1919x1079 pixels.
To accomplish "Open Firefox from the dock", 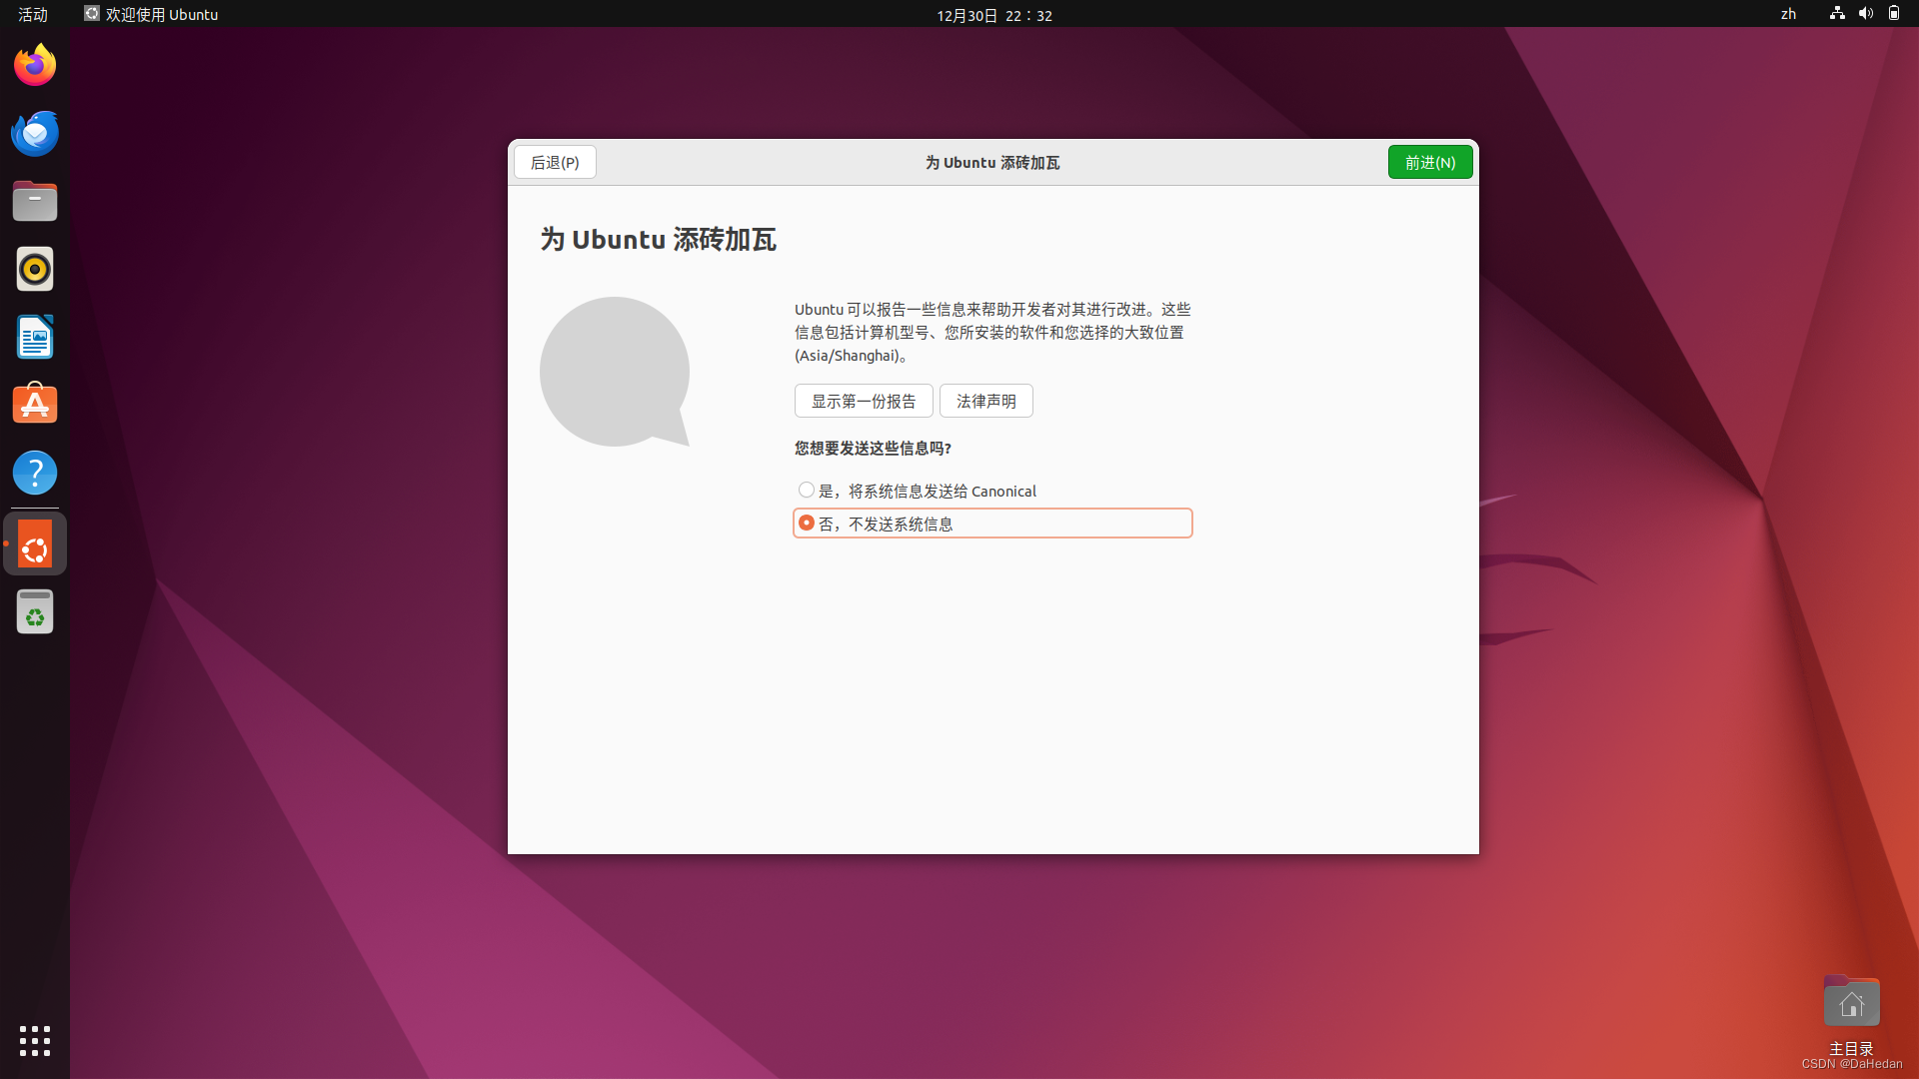I will [x=34, y=63].
